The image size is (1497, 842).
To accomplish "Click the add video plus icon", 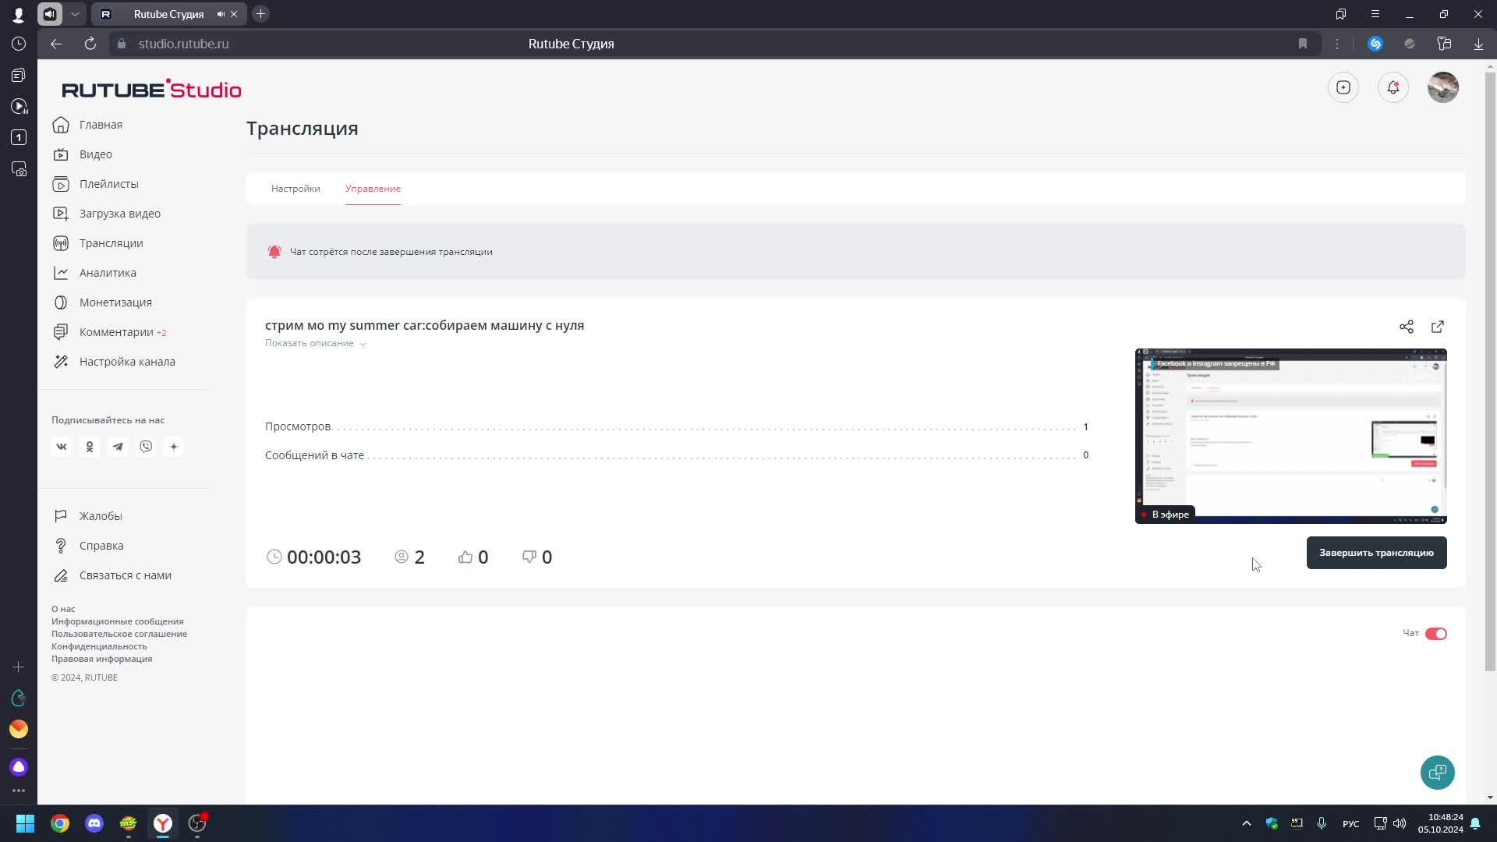I will [x=1343, y=87].
